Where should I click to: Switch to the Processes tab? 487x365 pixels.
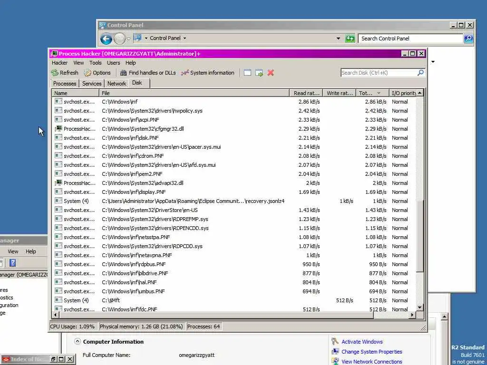(65, 84)
